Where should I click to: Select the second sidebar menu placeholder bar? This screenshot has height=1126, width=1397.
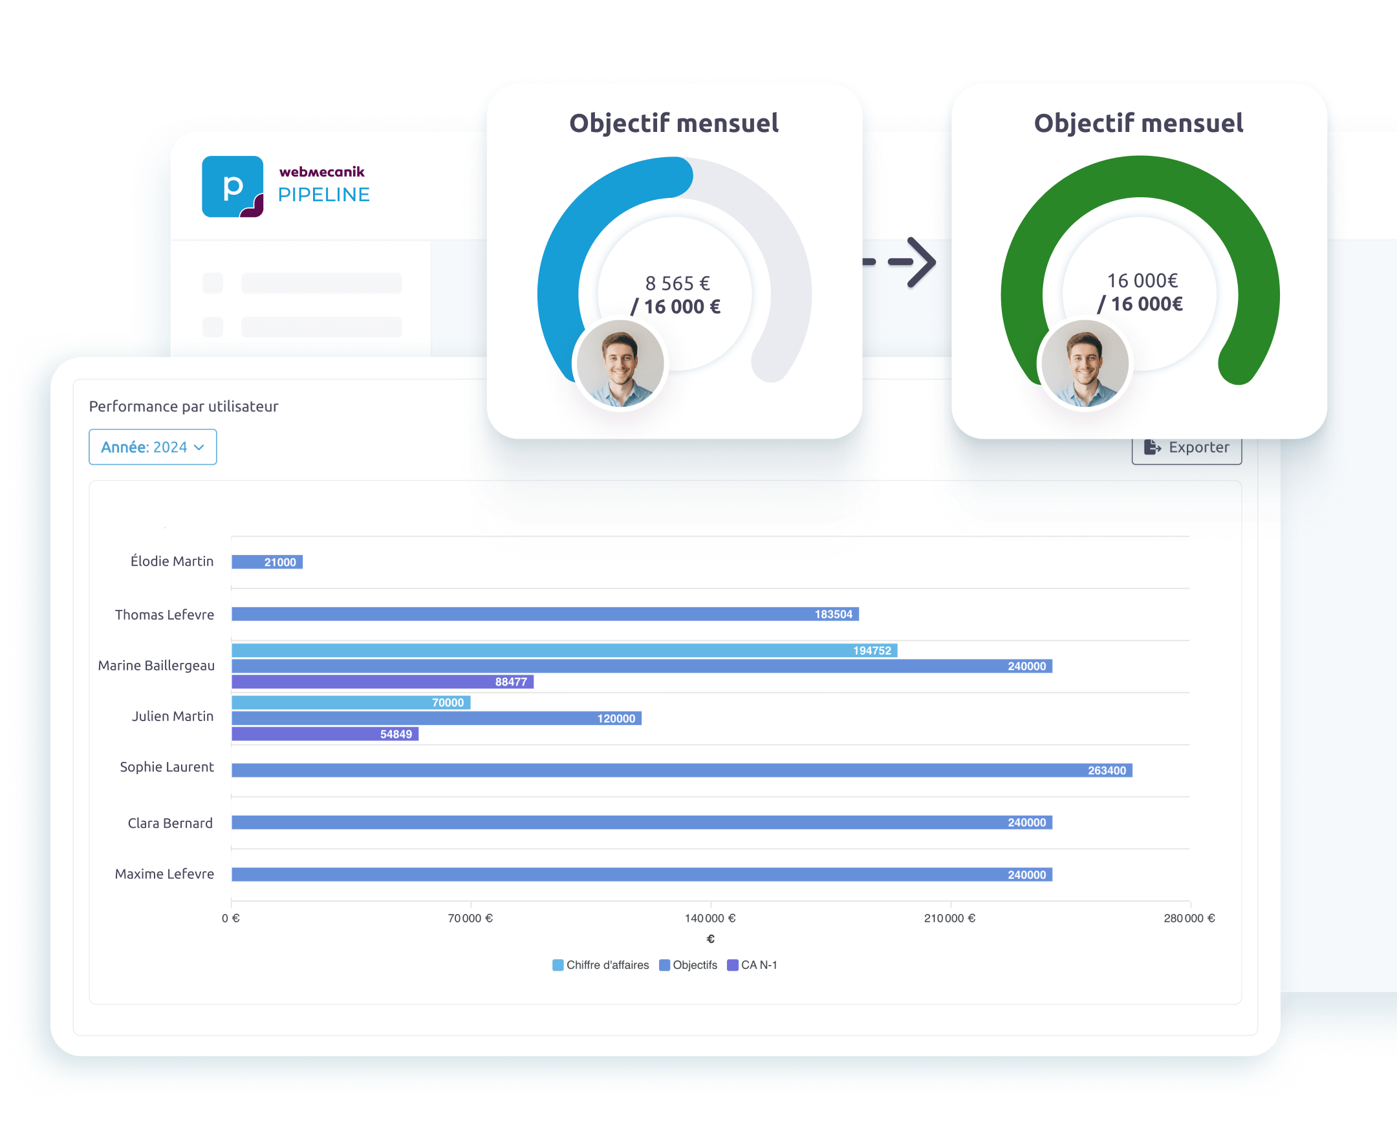point(321,327)
